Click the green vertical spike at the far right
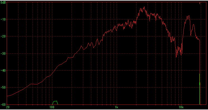 (x=200, y=89)
